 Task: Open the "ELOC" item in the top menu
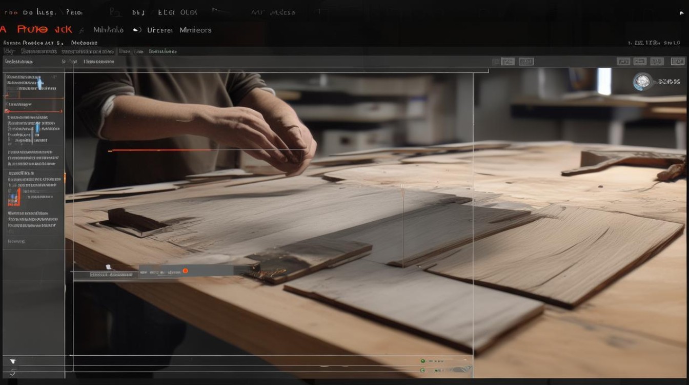[167, 12]
